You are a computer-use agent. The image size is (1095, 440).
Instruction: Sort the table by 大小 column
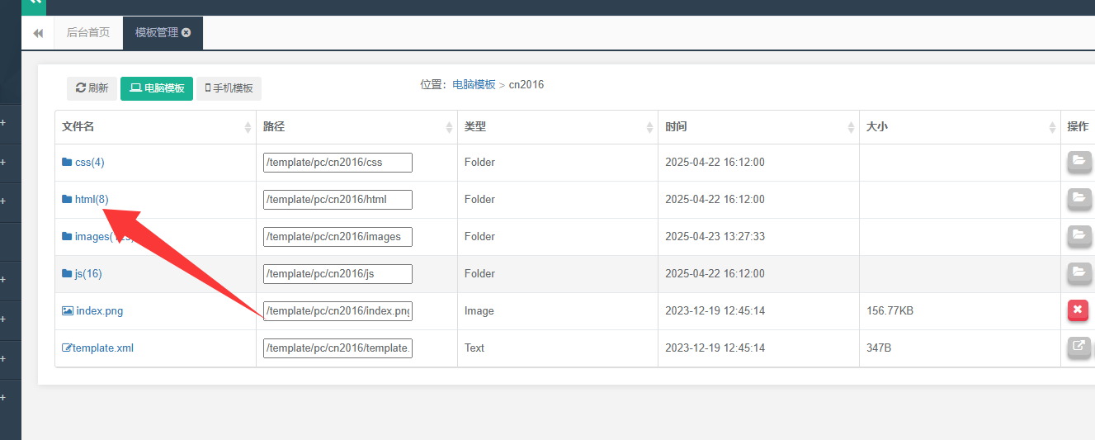tap(1052, 127)
